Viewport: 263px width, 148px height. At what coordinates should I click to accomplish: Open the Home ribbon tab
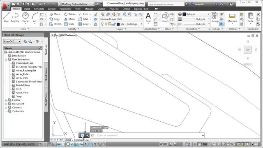(16, 9)
